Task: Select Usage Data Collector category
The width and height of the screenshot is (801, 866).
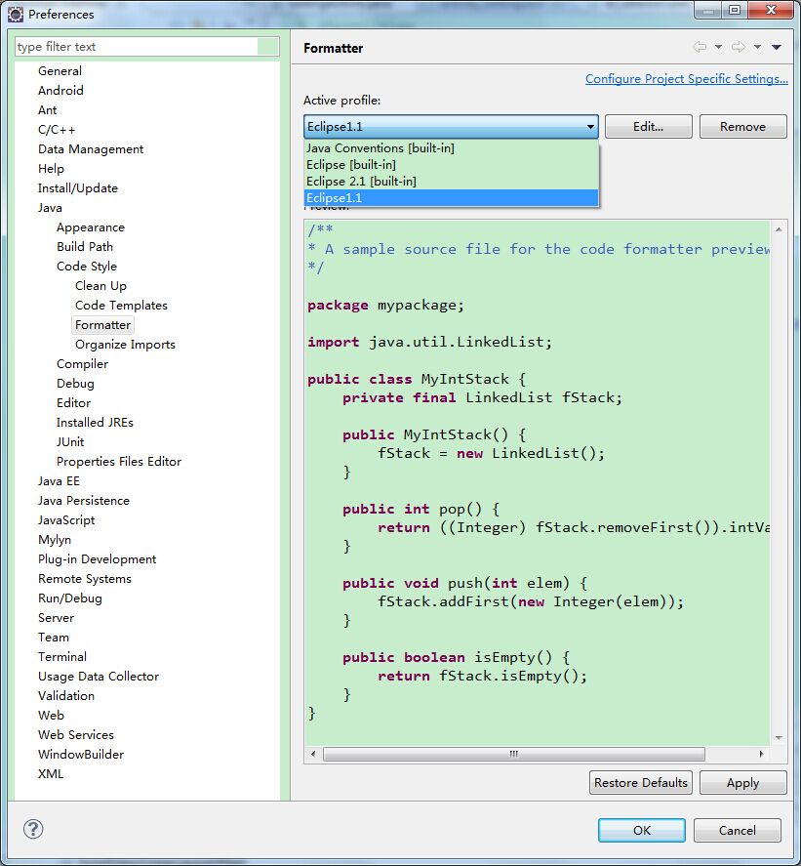Action: tap(99, 676)
